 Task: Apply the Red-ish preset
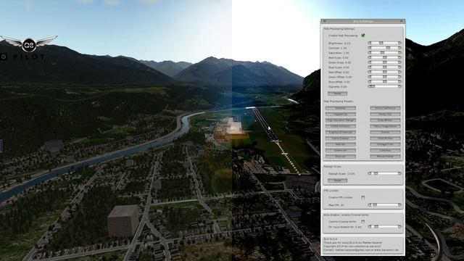click(x=341, y=144)
